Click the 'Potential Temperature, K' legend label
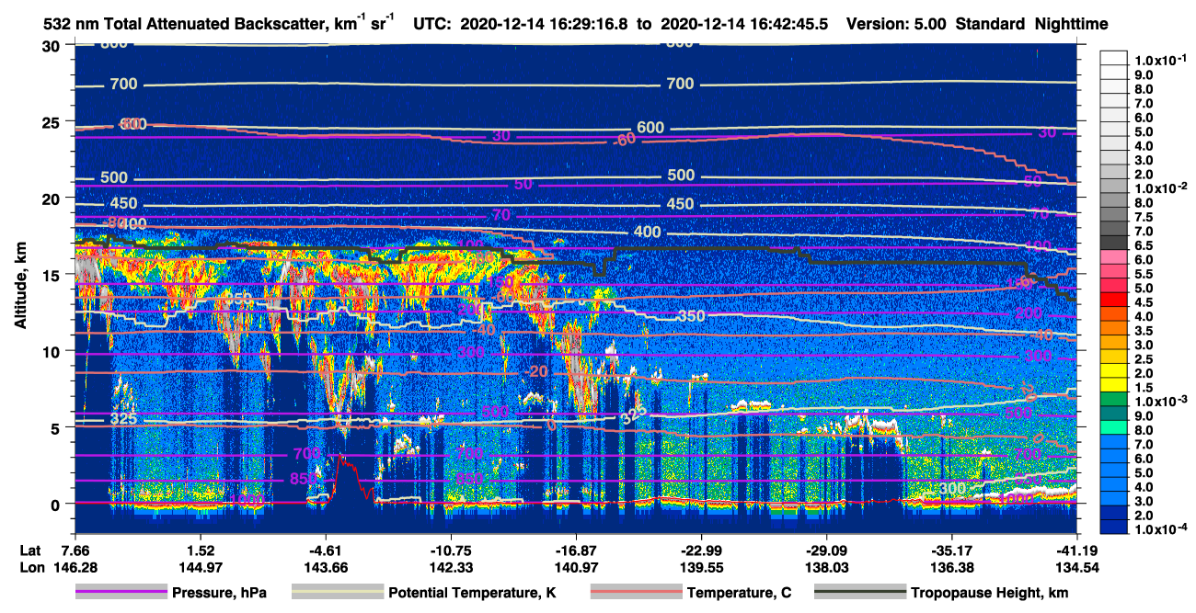The height and width of the screenshot is (613, 1196). coord(473,594)
